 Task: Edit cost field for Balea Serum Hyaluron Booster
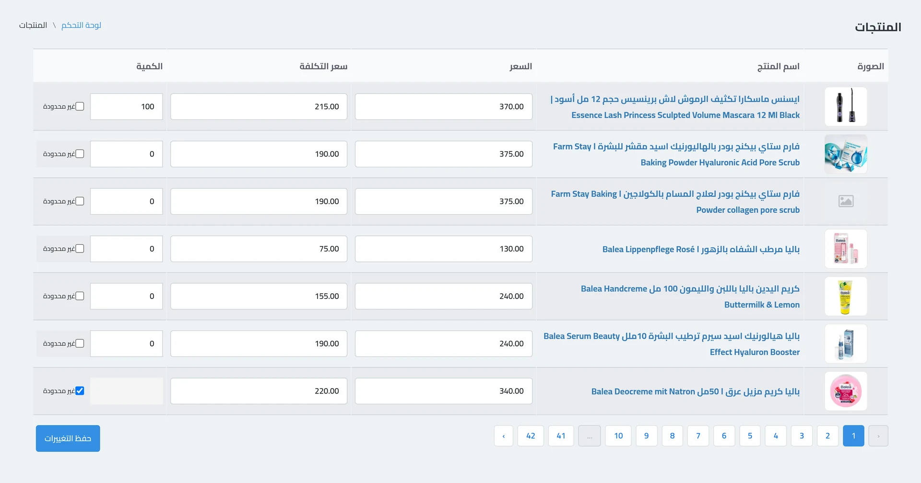(x=259, y=344)
